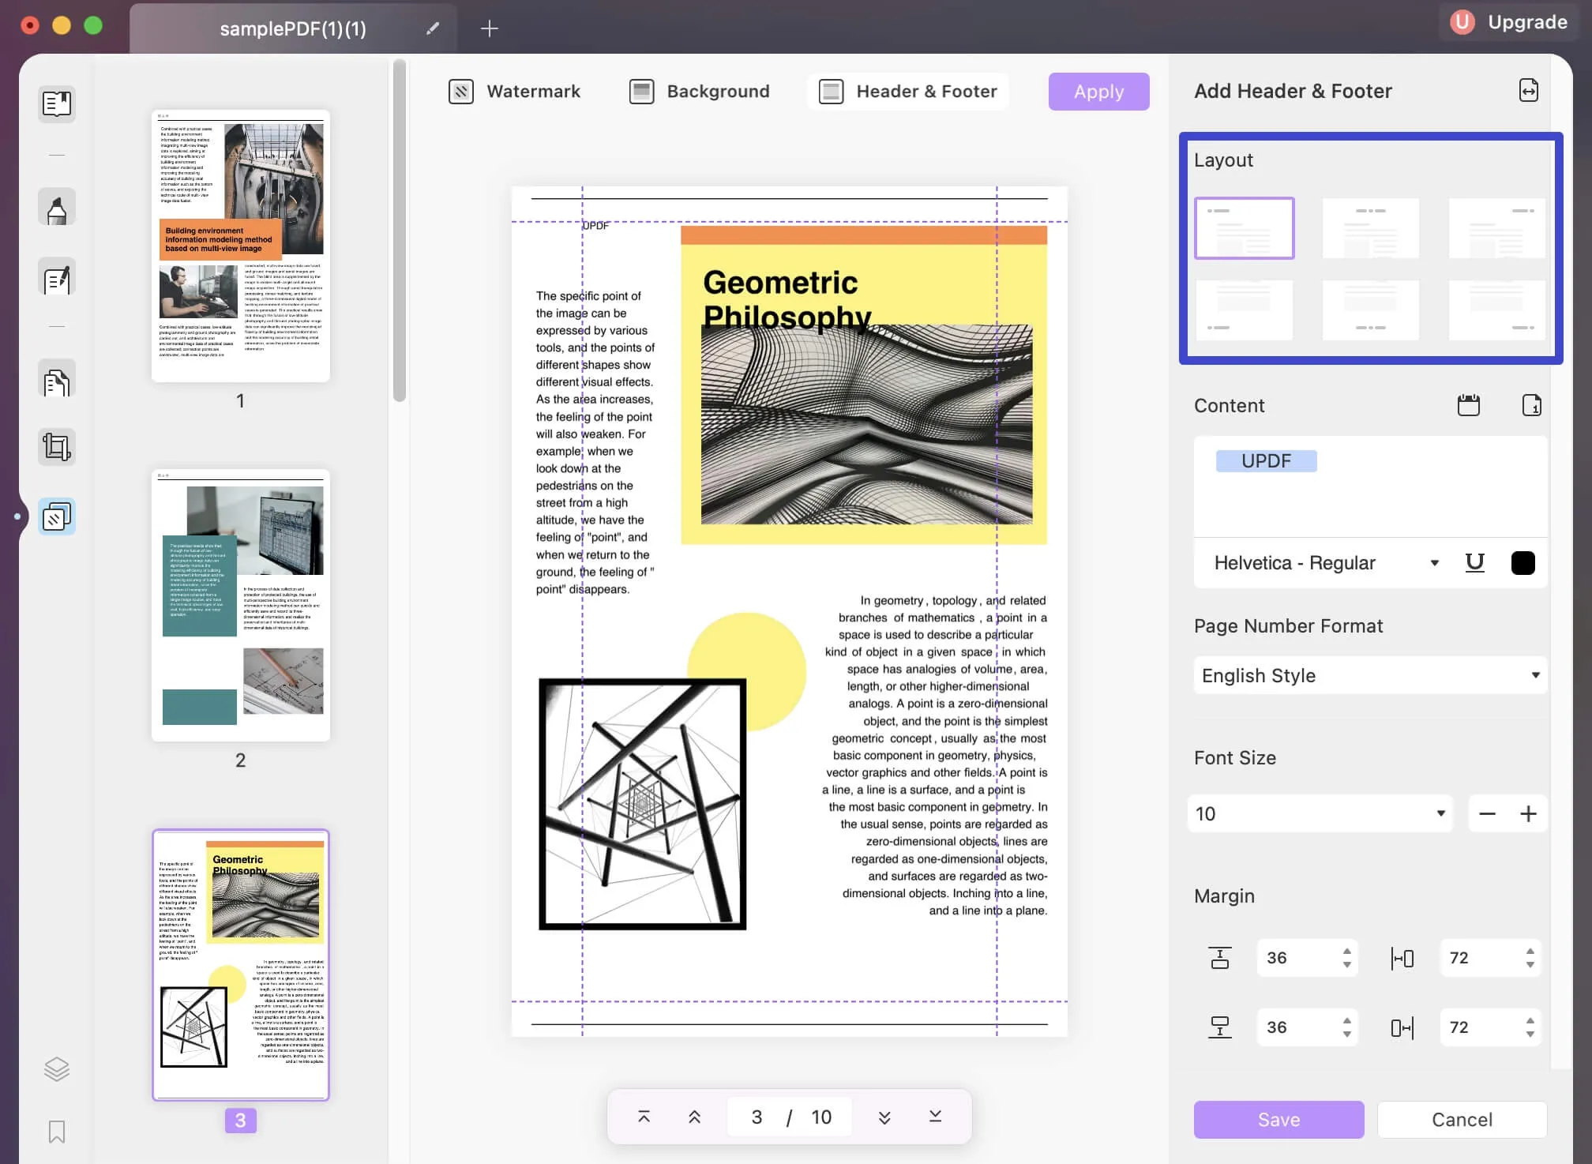
Task: Select the Comment highlighter tool icon
Action: (x=57, y=208)
